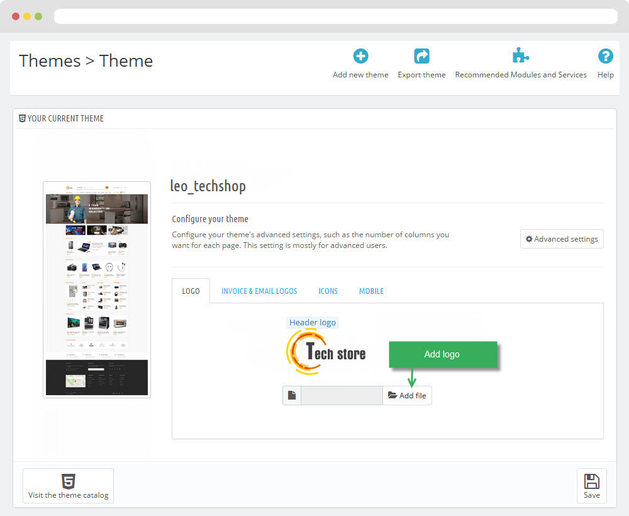Click the browser address bar

point(336,16)
